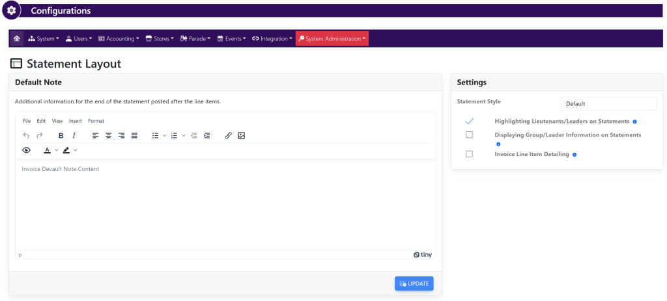Enable Displaying Group/Leader Information on Statements

[x=469, y=135]
